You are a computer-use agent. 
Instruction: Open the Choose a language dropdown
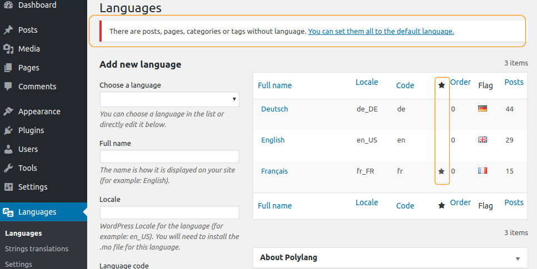pyautogui.click(x=169, y=99)
